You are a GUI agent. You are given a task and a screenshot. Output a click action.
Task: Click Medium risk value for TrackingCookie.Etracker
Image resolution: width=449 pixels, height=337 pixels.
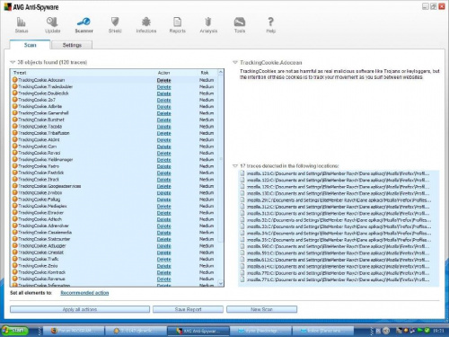pyautogui.click(x=207, y=212)
